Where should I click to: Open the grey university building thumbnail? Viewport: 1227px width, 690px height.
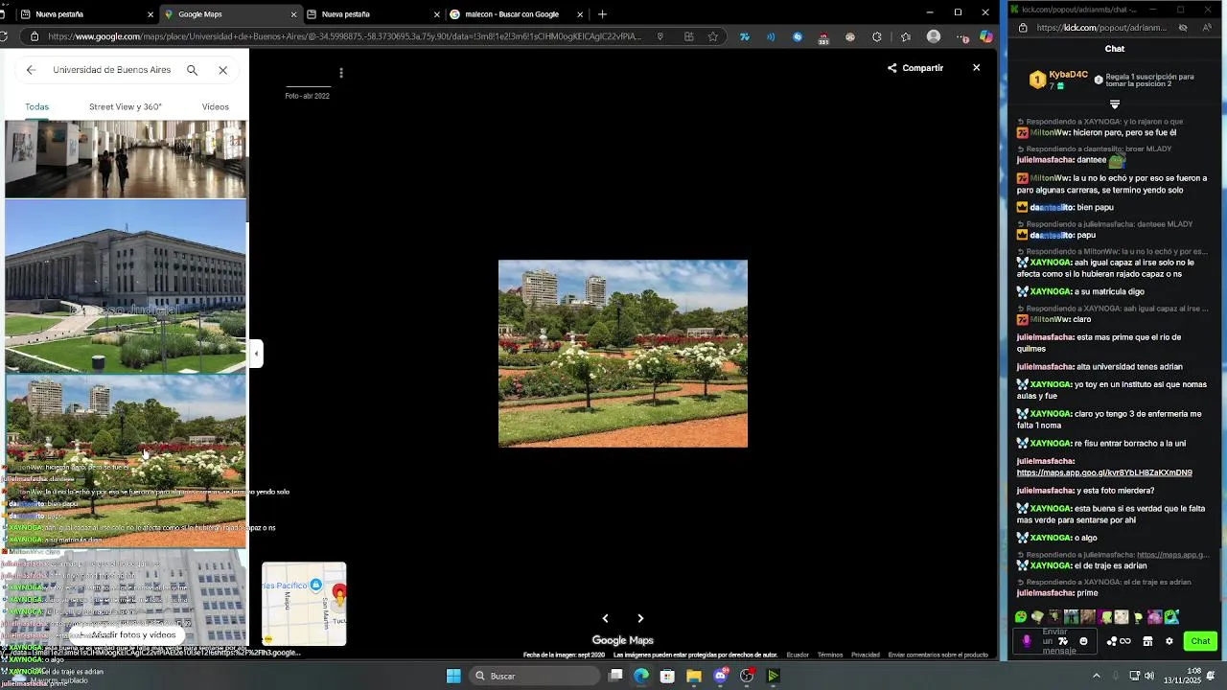coord(126,286)
